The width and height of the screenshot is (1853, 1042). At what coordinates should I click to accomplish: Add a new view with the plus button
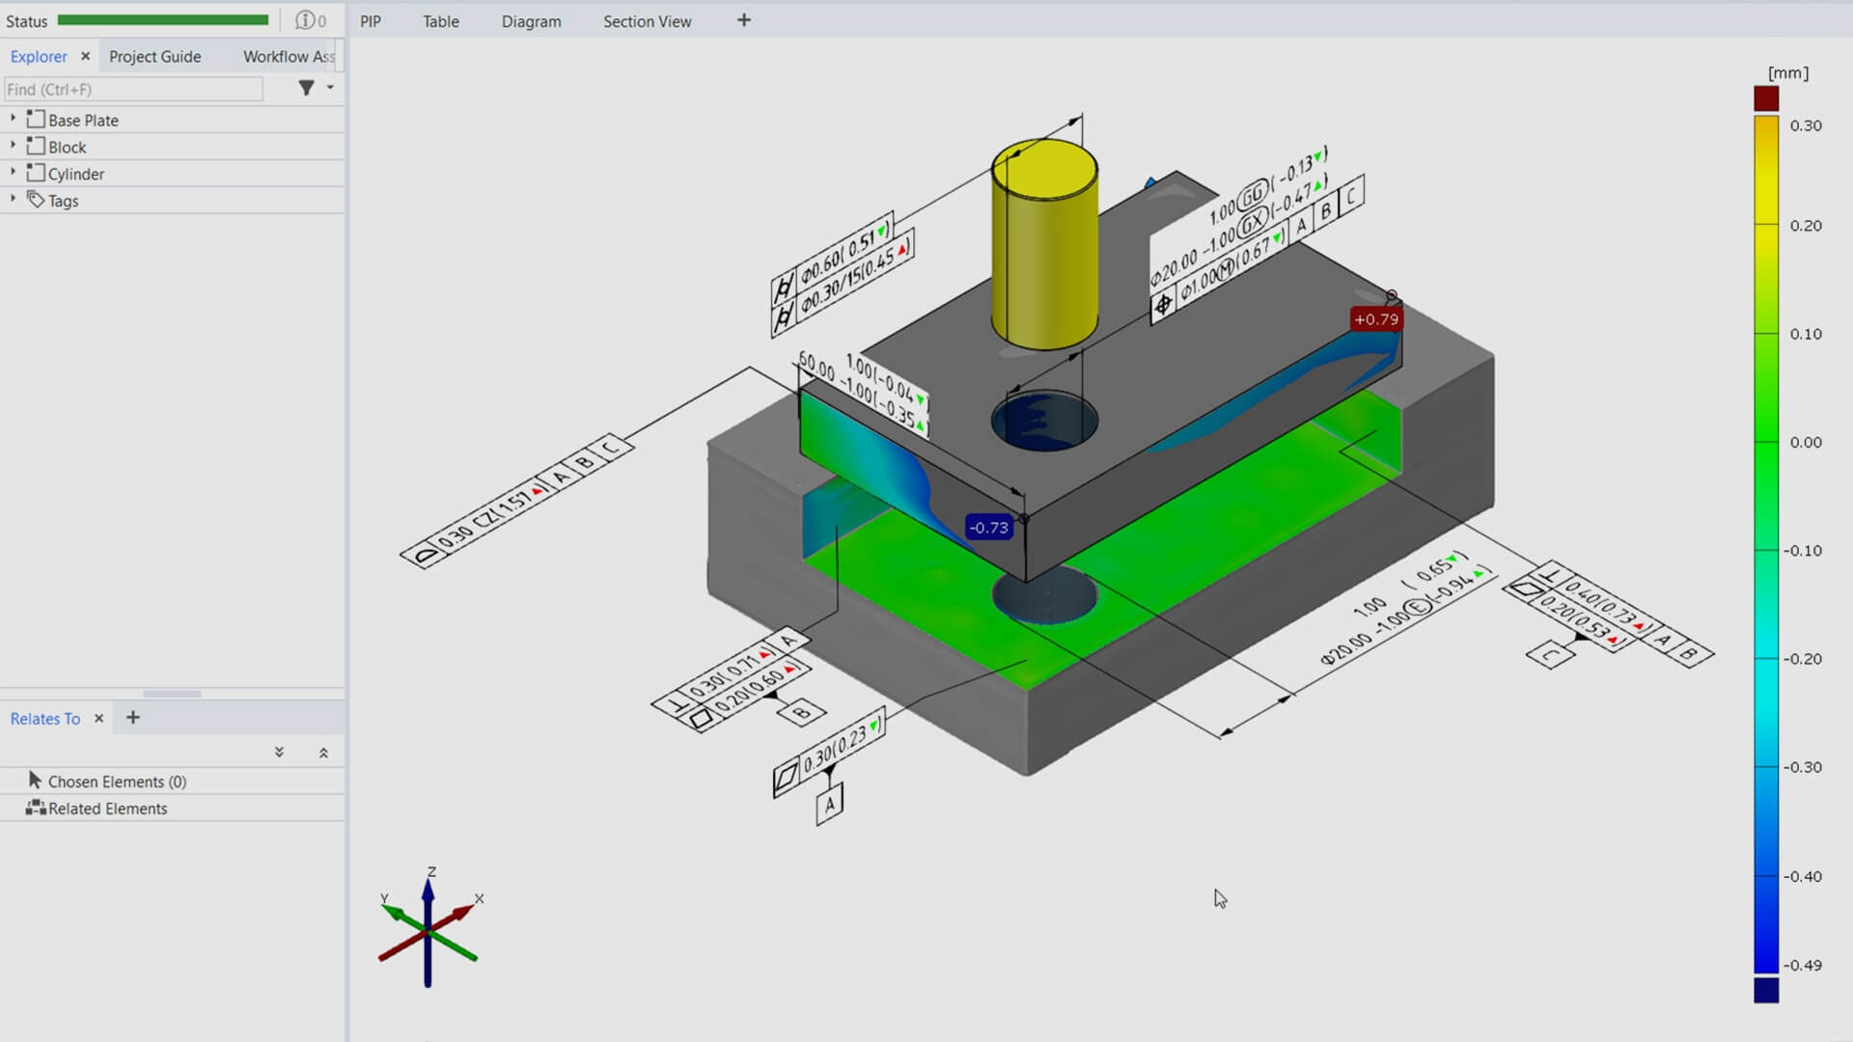click(x=743, y=20)
